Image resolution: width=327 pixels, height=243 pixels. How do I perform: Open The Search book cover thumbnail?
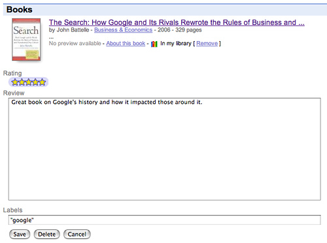[26, 39]
